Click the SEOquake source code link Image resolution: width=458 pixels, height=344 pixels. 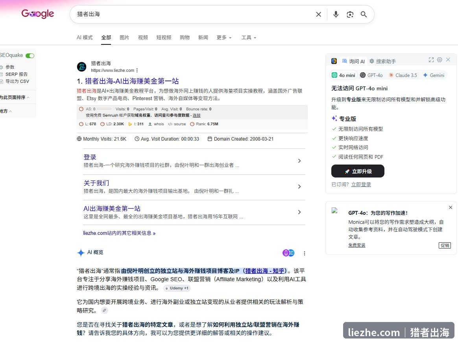coord(177,124)
